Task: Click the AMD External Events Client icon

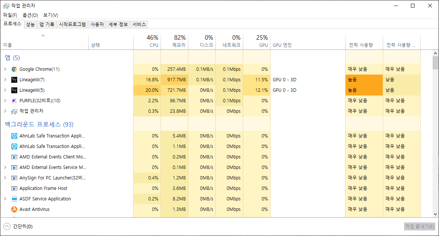Action: point(14,157)
